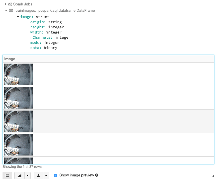
Task: Click the third image thumbnail in highlighted row
Action: 19,121
